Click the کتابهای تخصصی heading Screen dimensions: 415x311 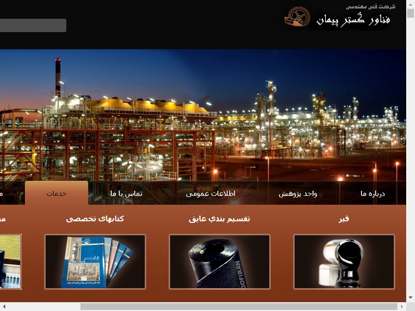click(95, 219)
